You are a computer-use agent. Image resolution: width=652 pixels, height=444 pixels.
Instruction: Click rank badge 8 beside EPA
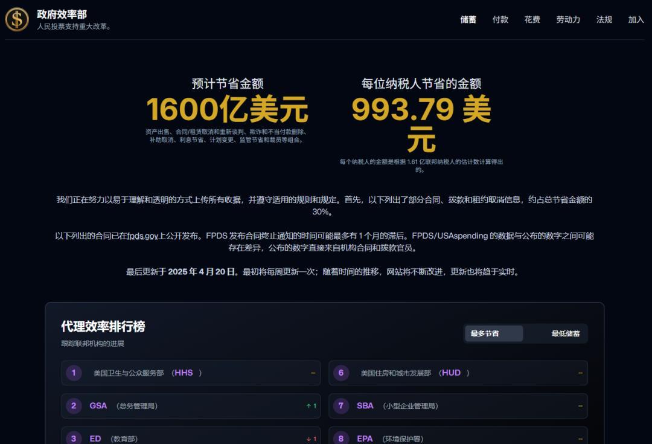pos(340,439)
